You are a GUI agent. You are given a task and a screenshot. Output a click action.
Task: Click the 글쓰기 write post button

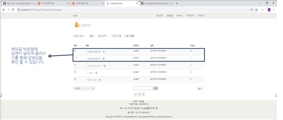(x=200, y=89)
